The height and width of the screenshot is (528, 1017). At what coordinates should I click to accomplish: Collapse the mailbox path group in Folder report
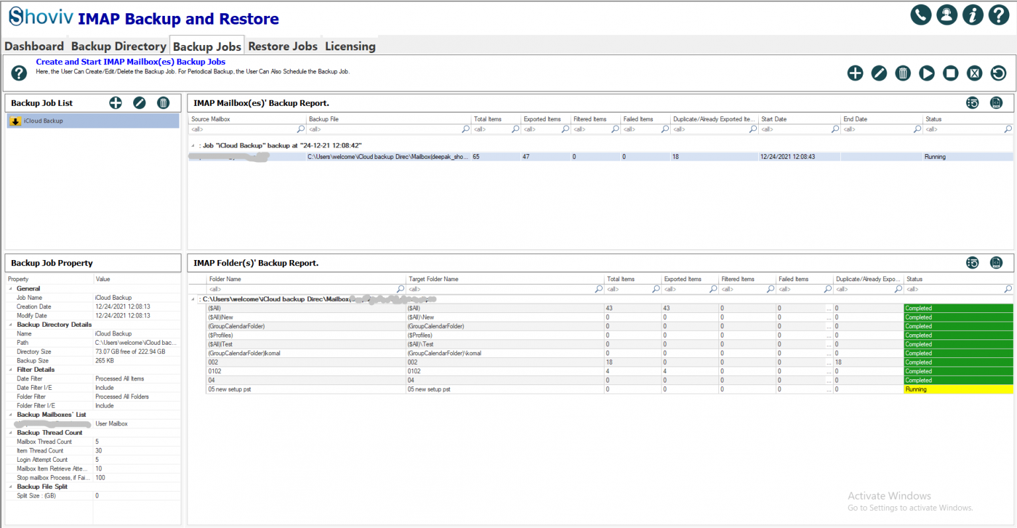click(x=193, y=300)
